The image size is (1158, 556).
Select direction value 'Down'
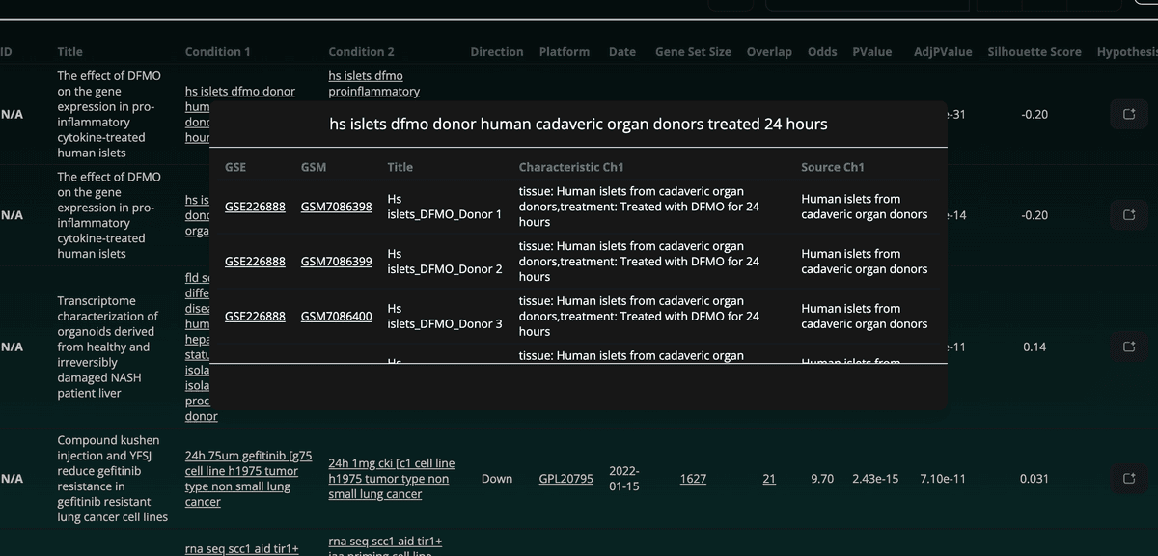click(497, 479)
